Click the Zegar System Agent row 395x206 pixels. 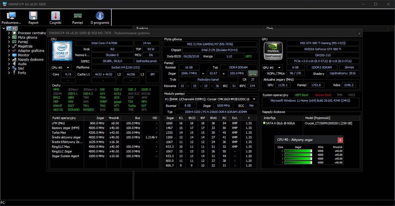(x=105, y=156)
